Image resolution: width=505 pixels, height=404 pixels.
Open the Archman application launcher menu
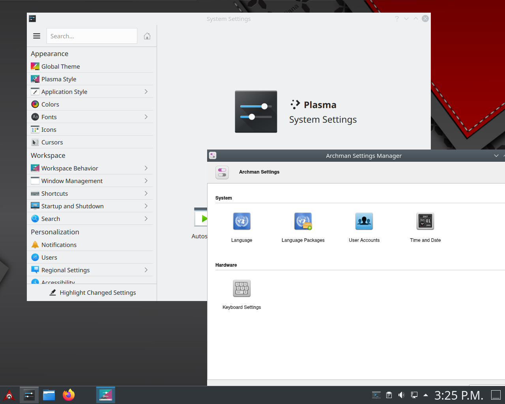point(9,395)
